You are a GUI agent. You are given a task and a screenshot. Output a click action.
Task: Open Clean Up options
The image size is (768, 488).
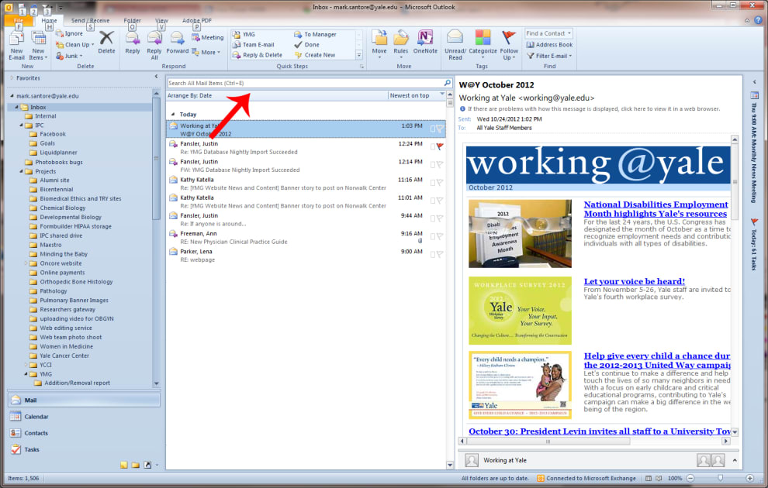coord(74,44)
